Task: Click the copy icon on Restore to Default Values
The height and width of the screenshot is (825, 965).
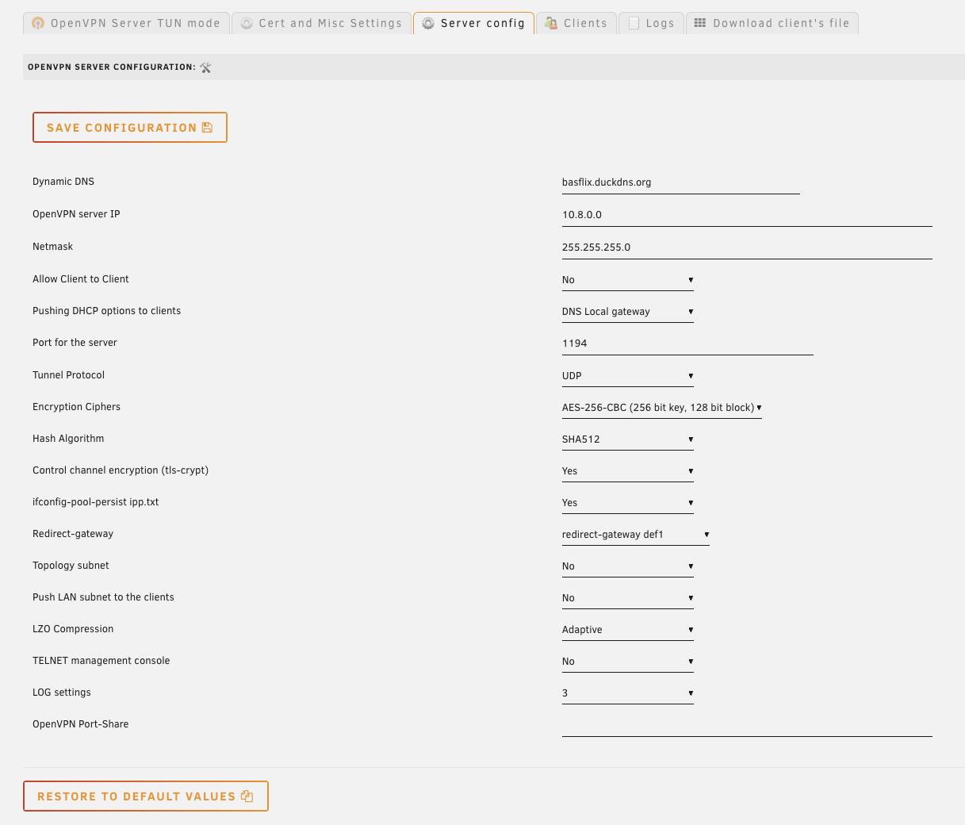Action: click(x=247, y=796)
